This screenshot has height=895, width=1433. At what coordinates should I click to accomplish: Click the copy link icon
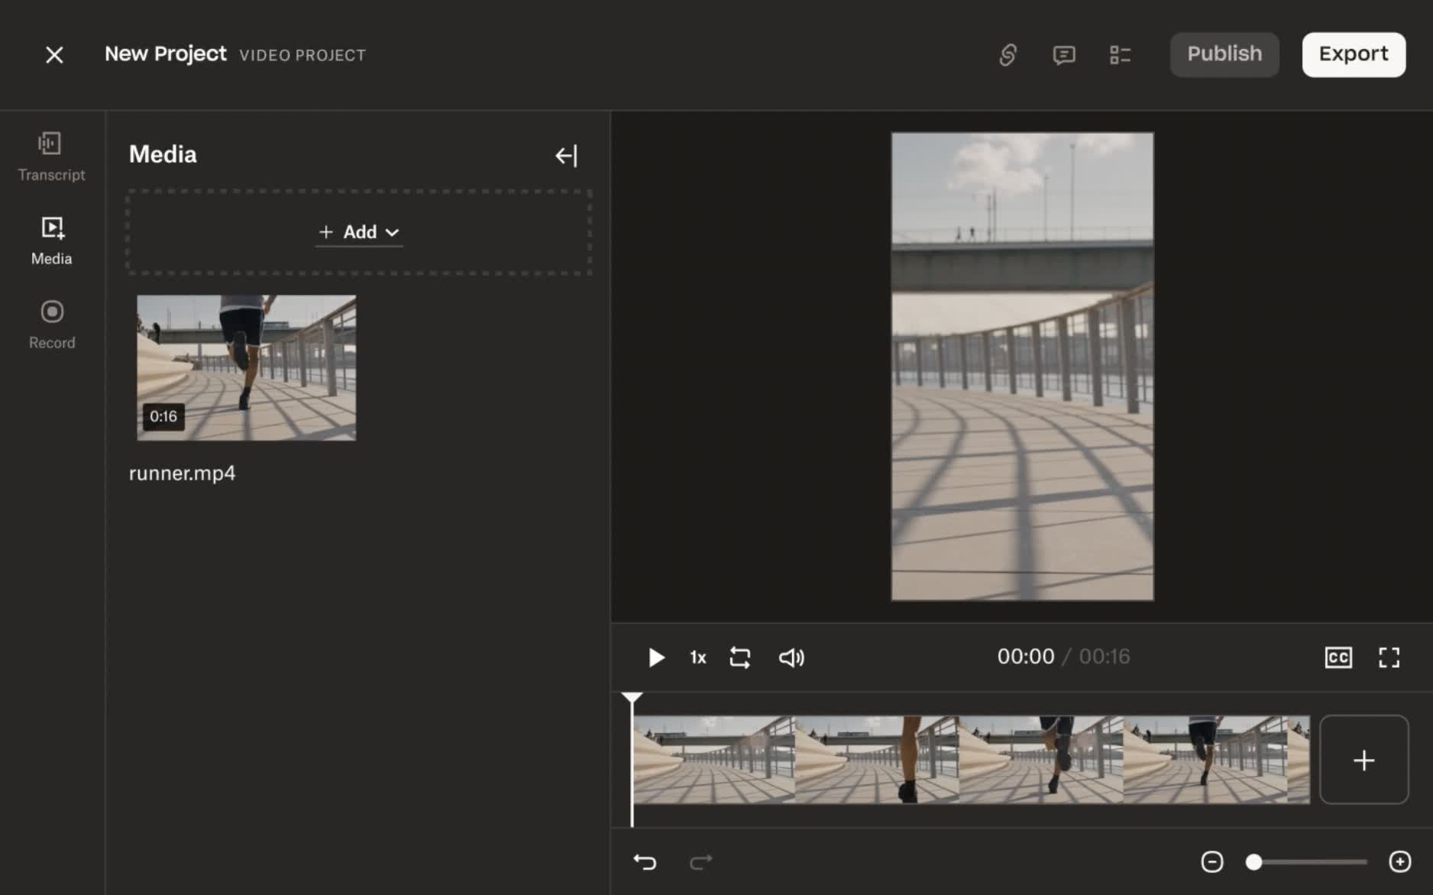[x=1008, y=55]
